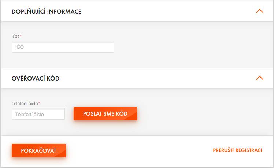Screen dimensions: 274x168
Task: Toggle the verification code panel header
Action: pos(137,78)
